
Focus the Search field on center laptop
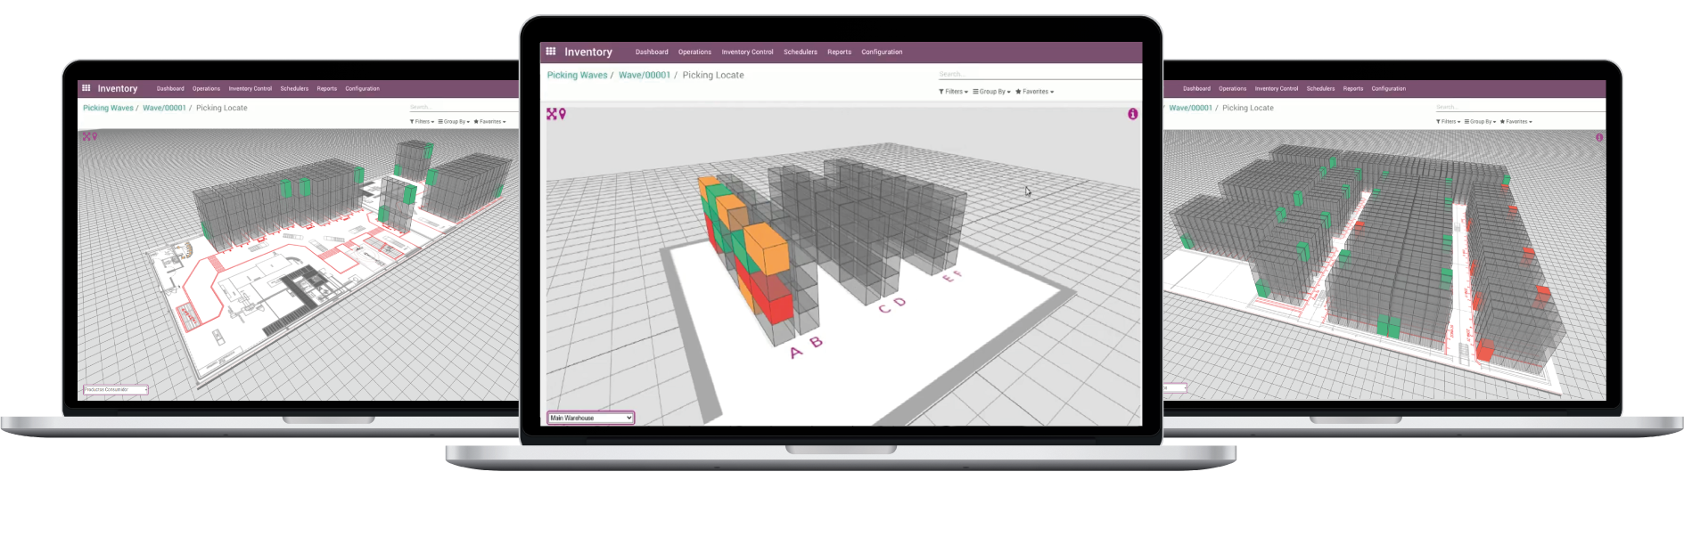click(x=1039, y=74)
